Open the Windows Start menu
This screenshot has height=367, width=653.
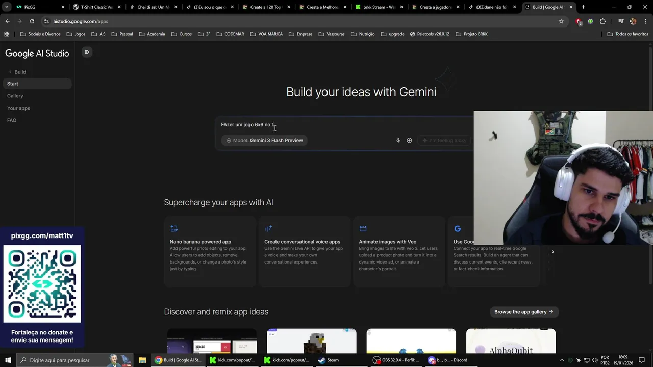pyautogui.click(x=8, y=360)
